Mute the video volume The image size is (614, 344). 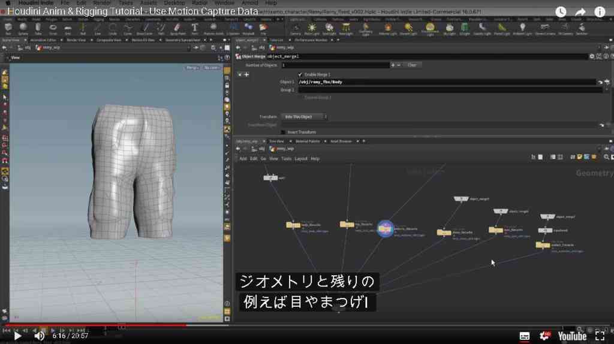pos(39,336)
